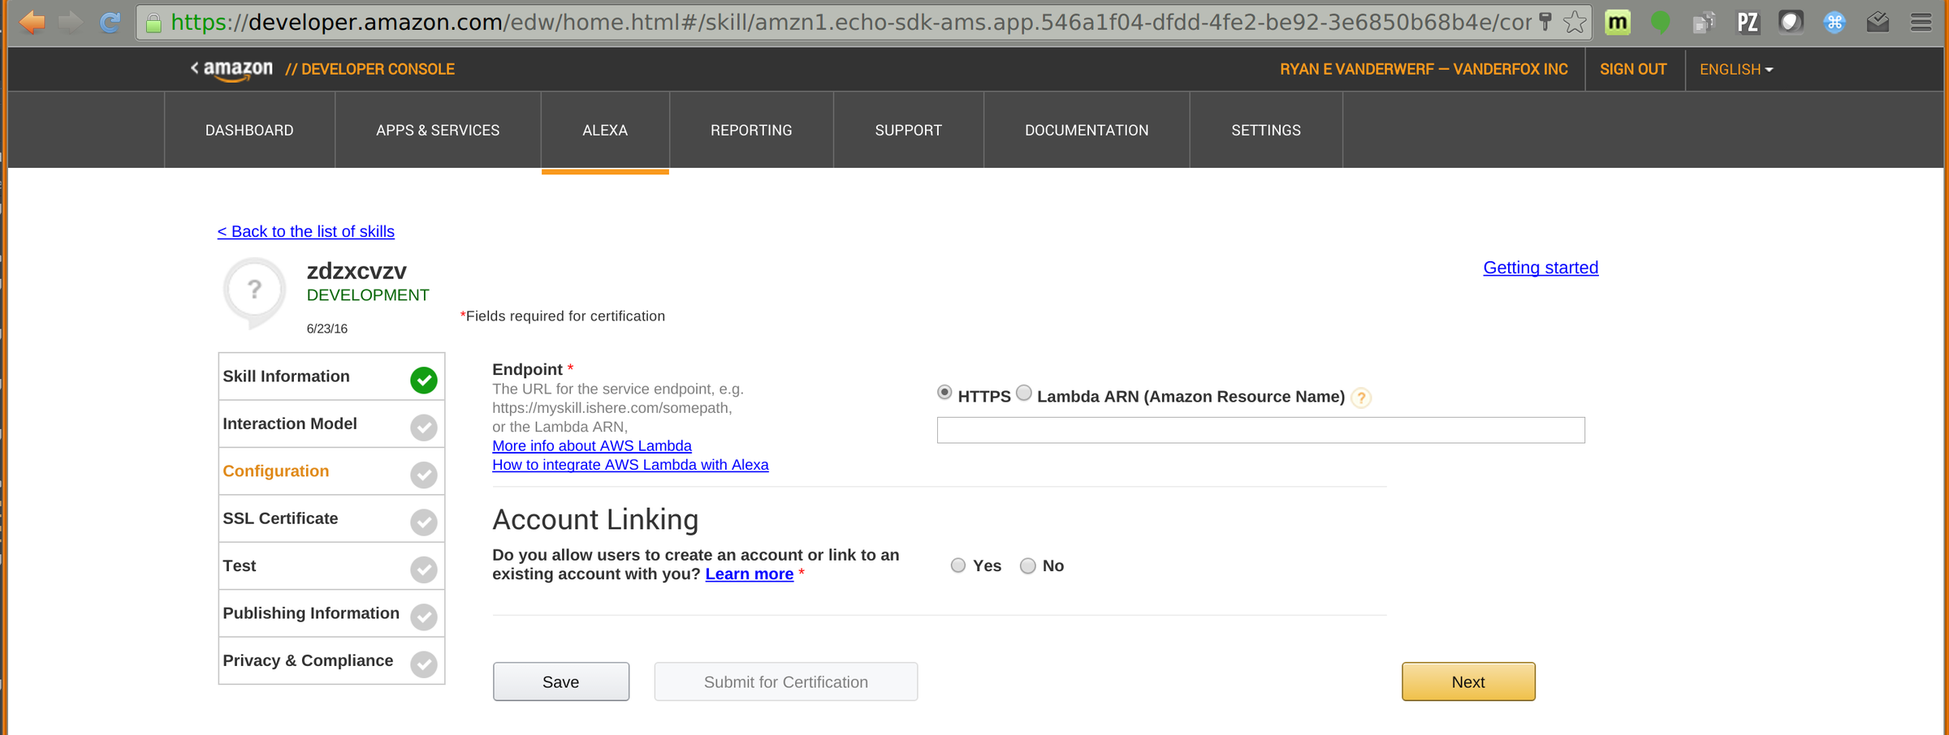Open More info about AWS Lambda link
The image size is (1949, 735).
click(x=592, y=445)
